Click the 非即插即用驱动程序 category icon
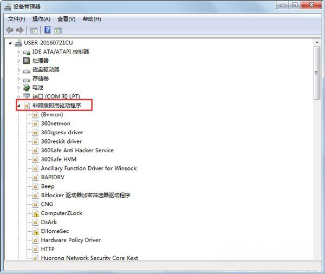 coord(27,106)
